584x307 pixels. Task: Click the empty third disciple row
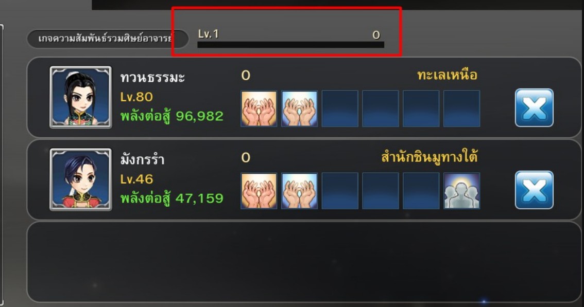[303, 262]
